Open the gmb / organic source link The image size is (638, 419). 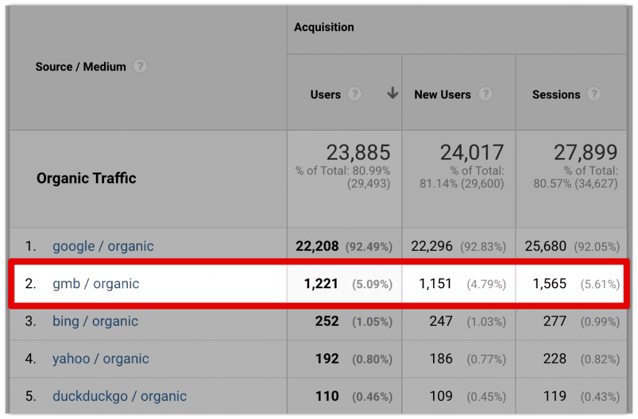coord(96,284)
